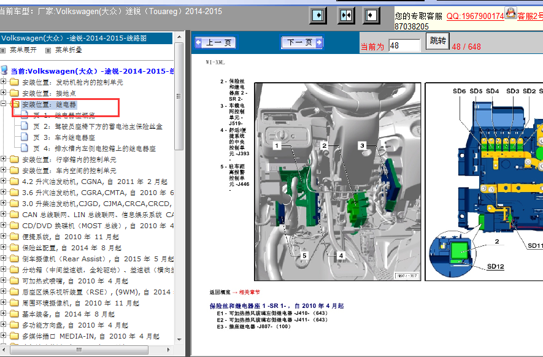Click the tree root computer icon
Viewport: 543px width, 357px height.
[4, 71]
